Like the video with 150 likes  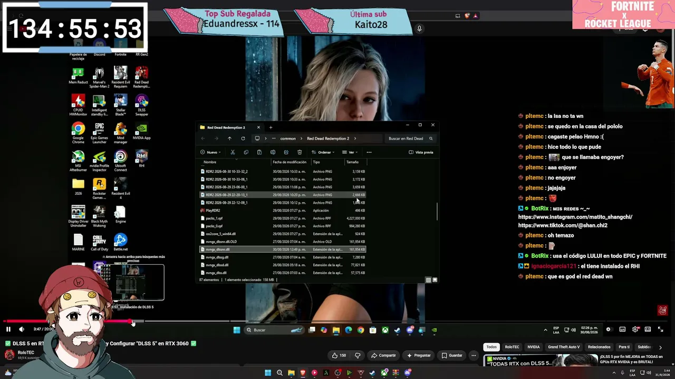pyautogui.click(x=339, y=355)
